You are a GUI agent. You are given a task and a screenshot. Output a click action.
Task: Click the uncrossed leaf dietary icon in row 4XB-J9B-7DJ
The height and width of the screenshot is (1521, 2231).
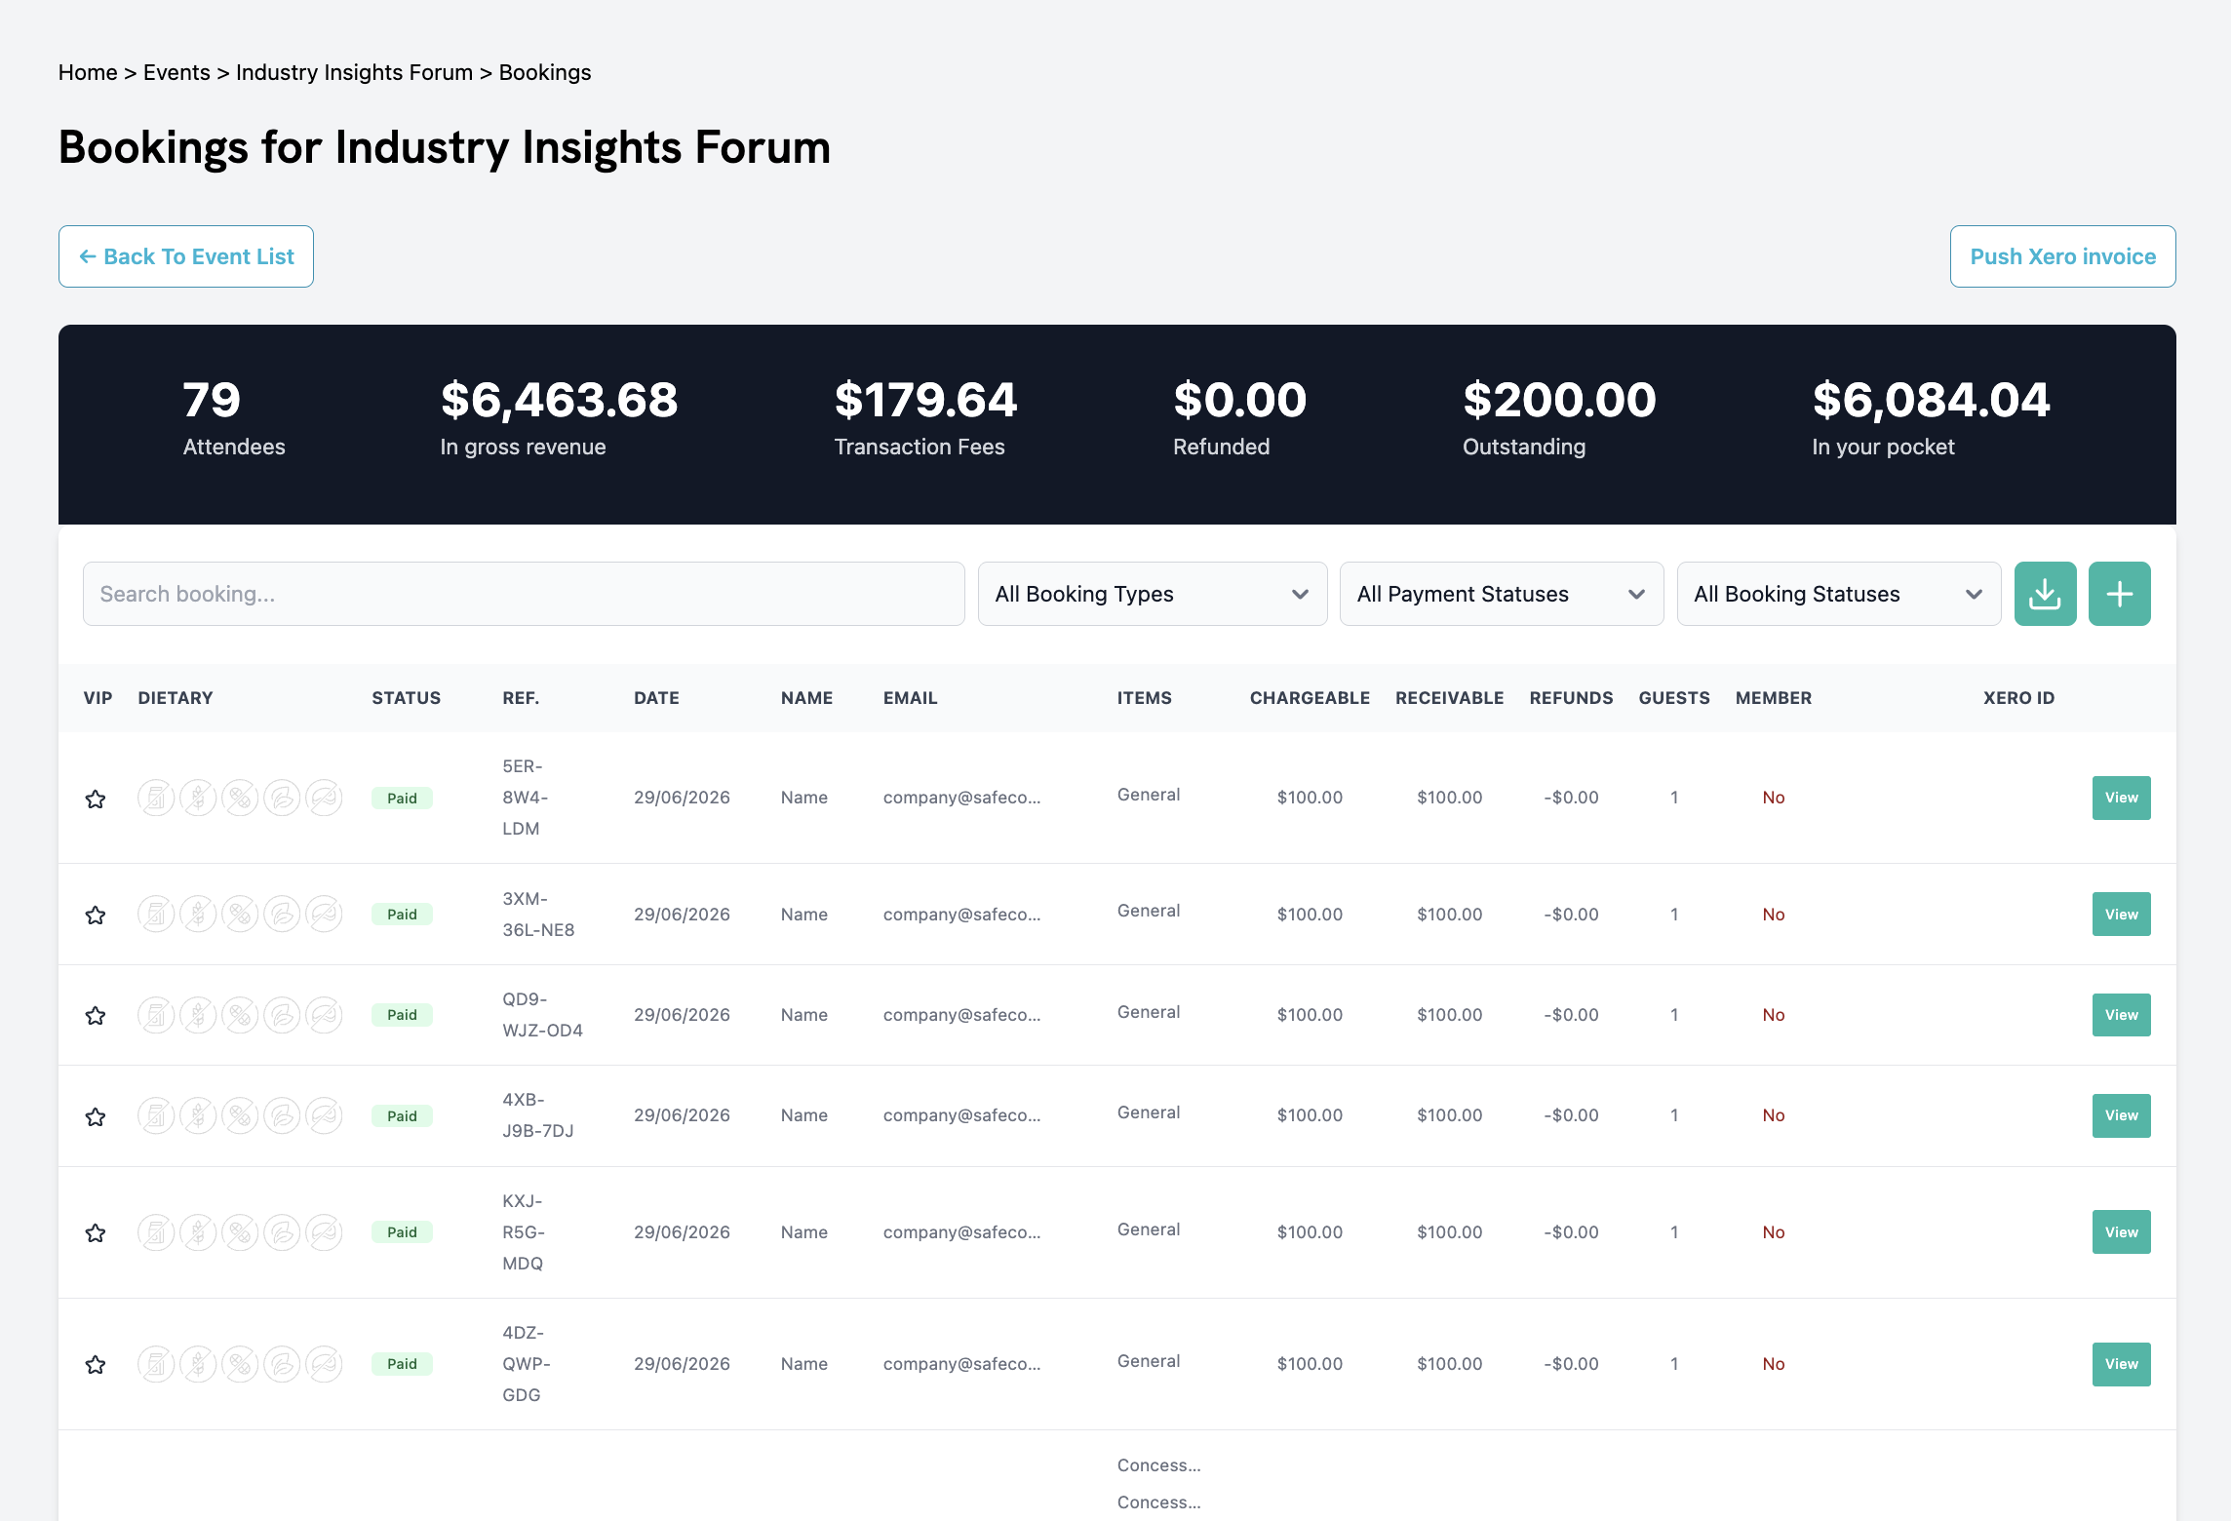[x=282, y=1115]
